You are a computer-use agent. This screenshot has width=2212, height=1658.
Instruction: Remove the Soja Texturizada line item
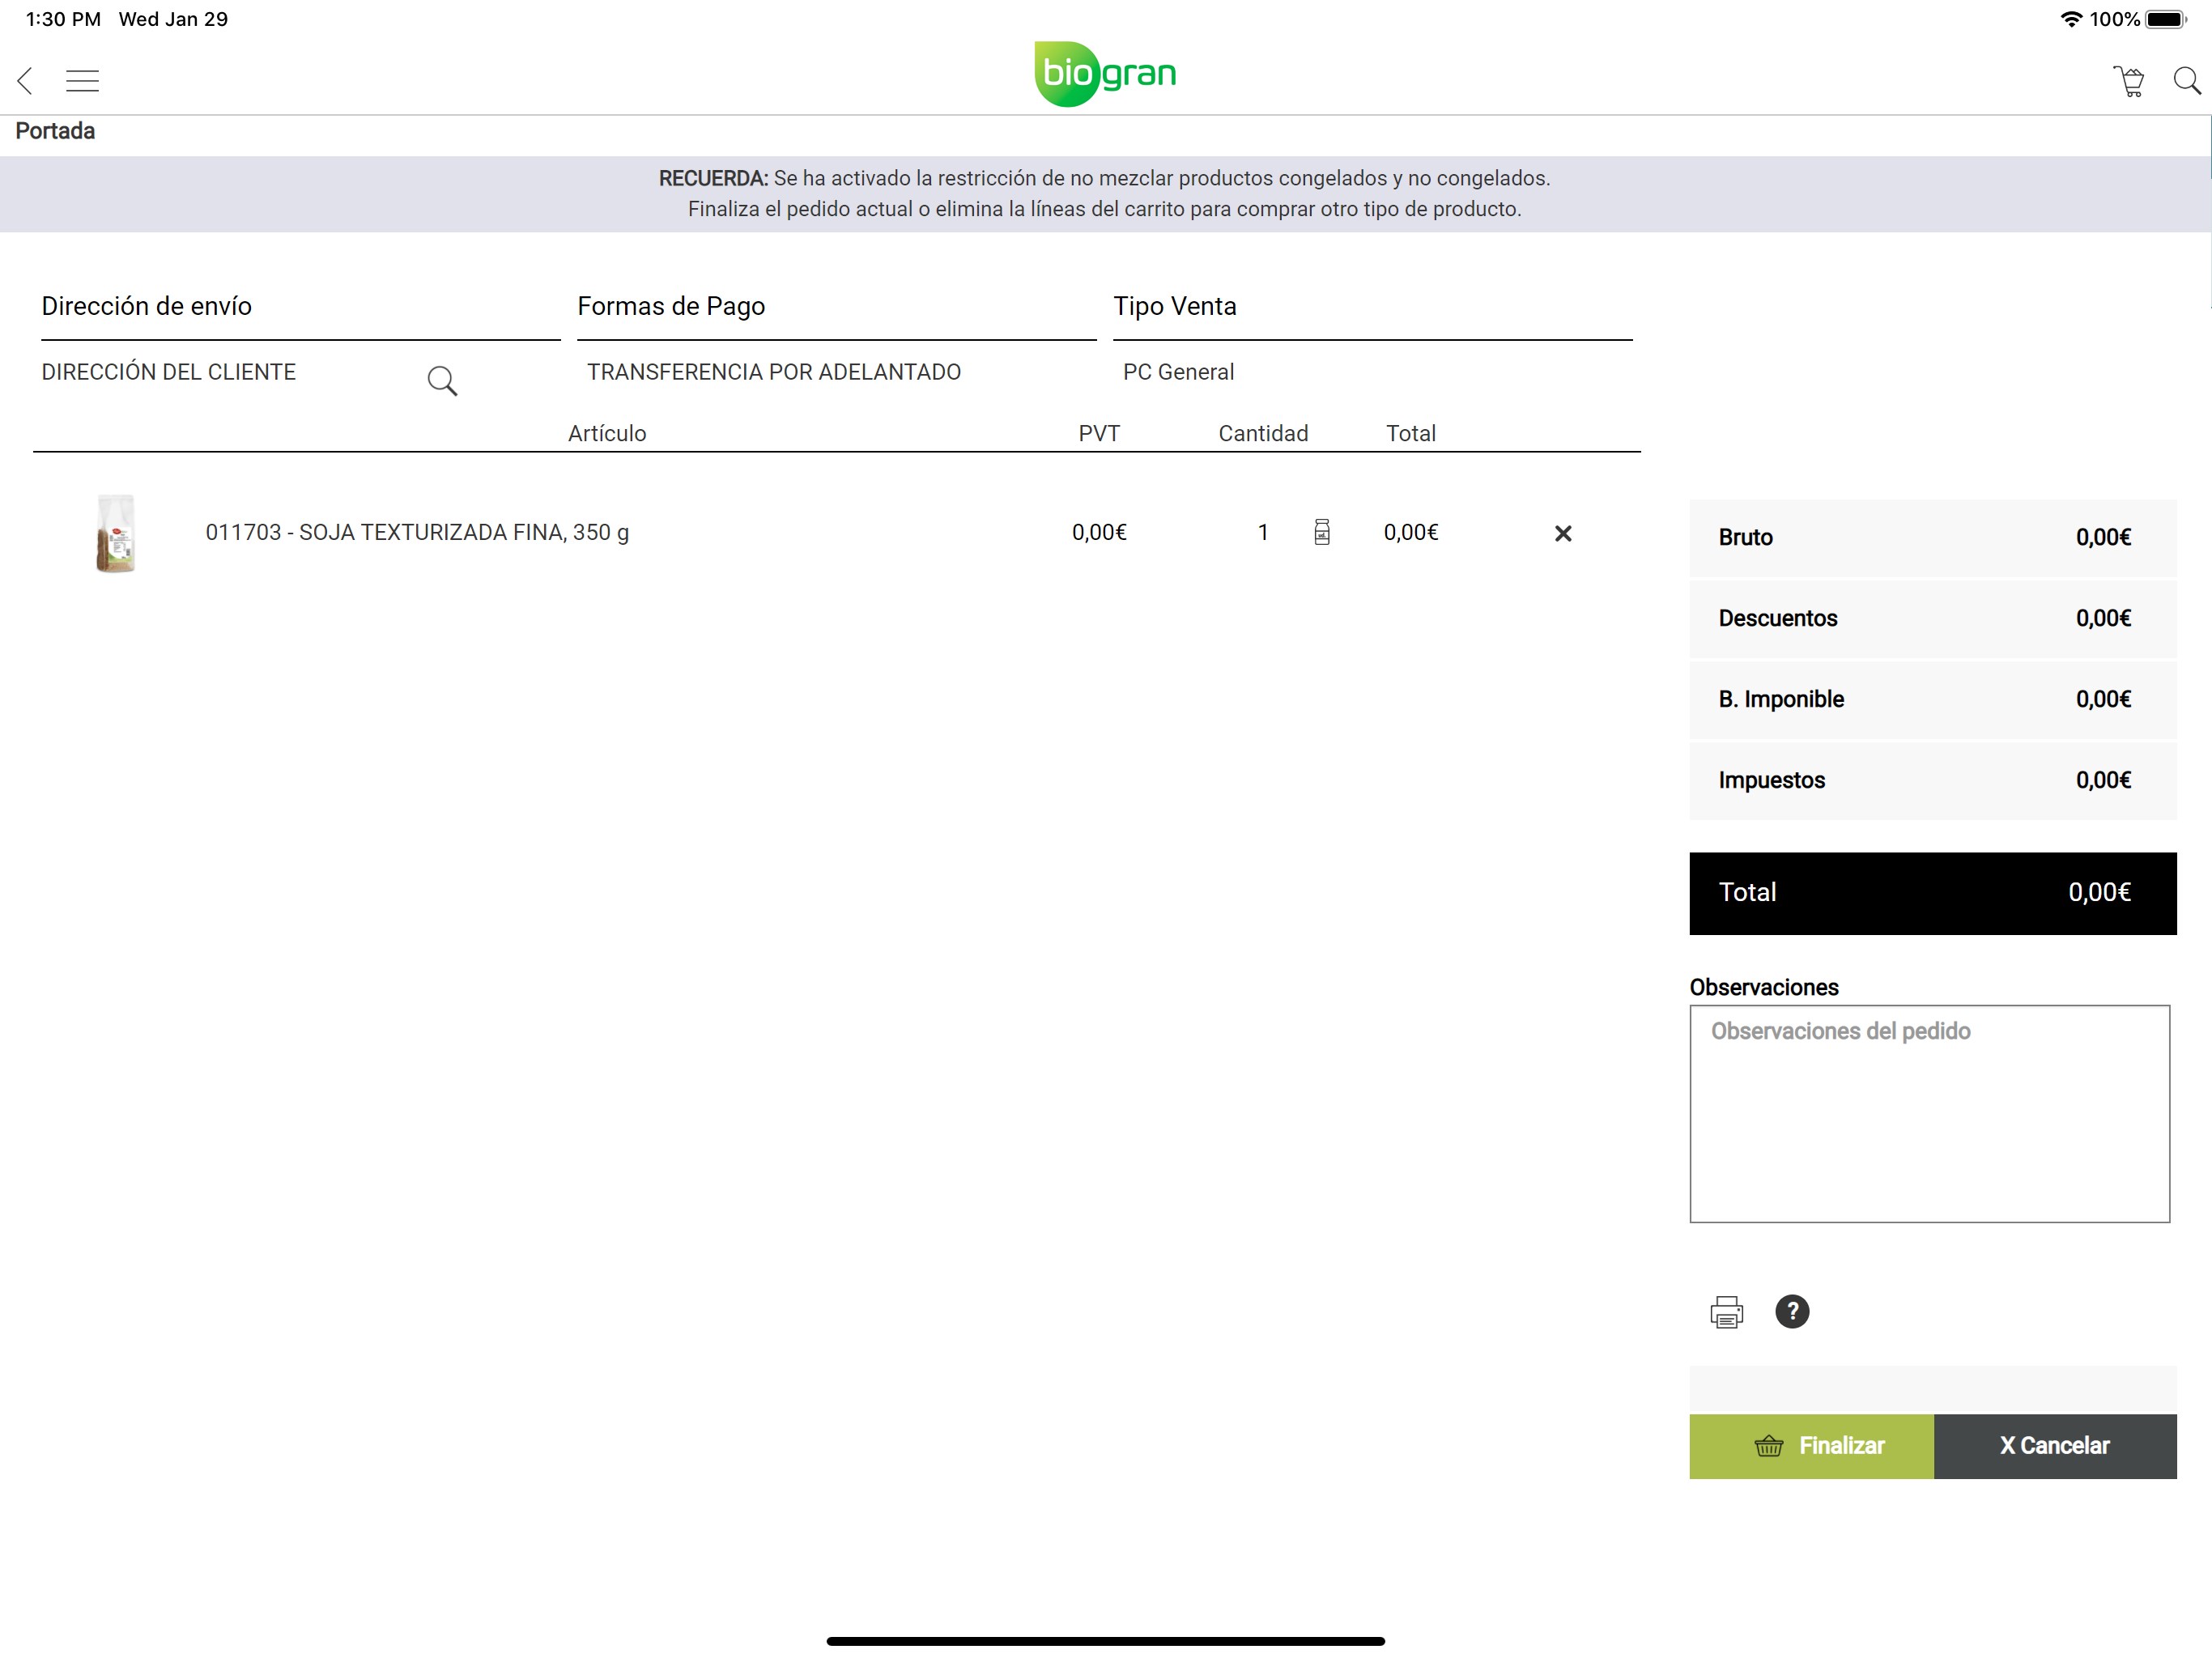pos(1563,534)
